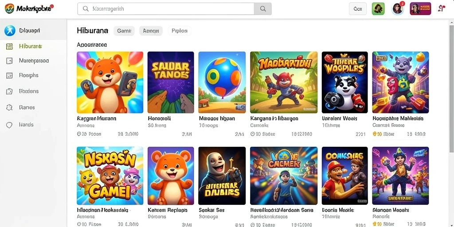The width and height of the screenshot is (454, 227).
Task: Select the Roephs sidebar icon
Action: pyautogui.click(x=9, y=75)
